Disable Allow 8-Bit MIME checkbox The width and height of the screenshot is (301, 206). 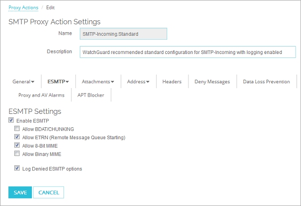tap(17, 146)
